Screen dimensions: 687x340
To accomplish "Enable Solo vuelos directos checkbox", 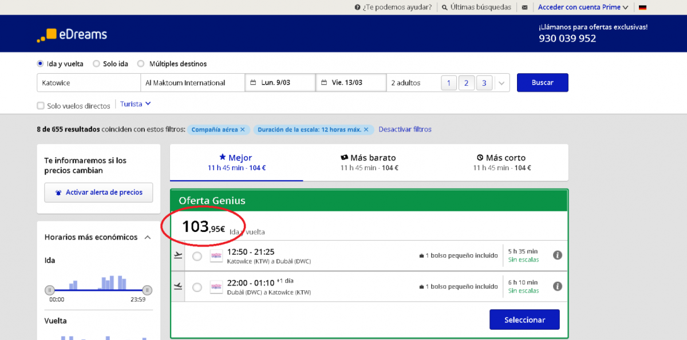I will click(41, 106).
